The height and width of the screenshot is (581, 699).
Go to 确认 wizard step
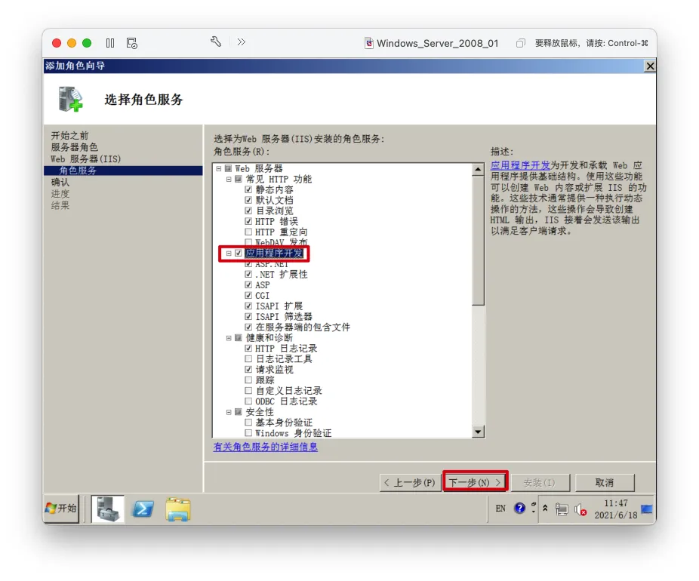coord(60,183)
